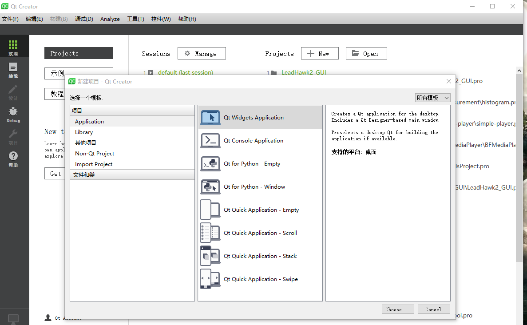Click the scrollbar up arrow
This screenshot has height=325, width=527.
click(x=519, y=71)
